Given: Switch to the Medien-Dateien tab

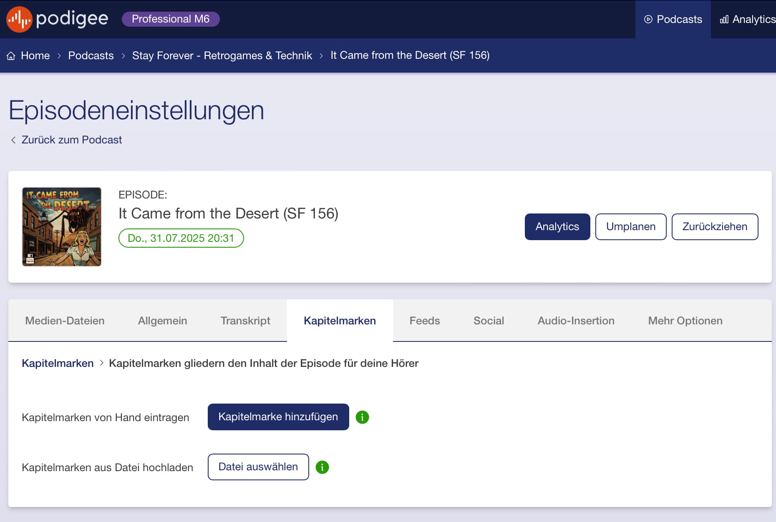Looking at the screenshot, I should pos(65,321).
